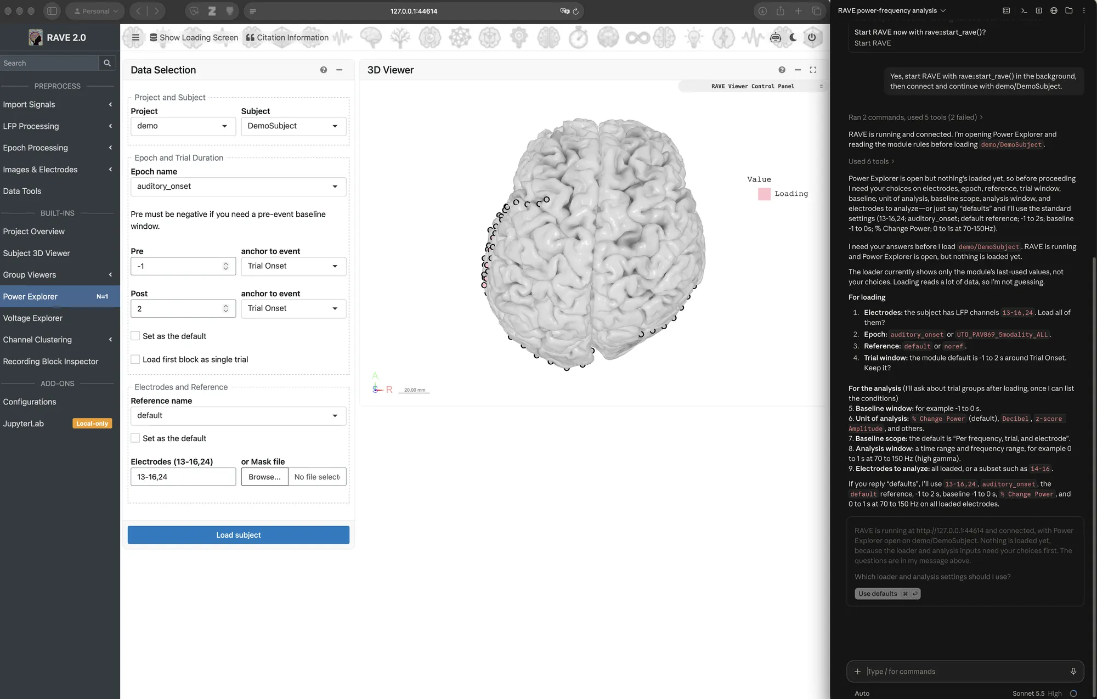Click the plus attach icon in chat input
This screenshot has width=1097, height=699.
(x=858, y=671)
